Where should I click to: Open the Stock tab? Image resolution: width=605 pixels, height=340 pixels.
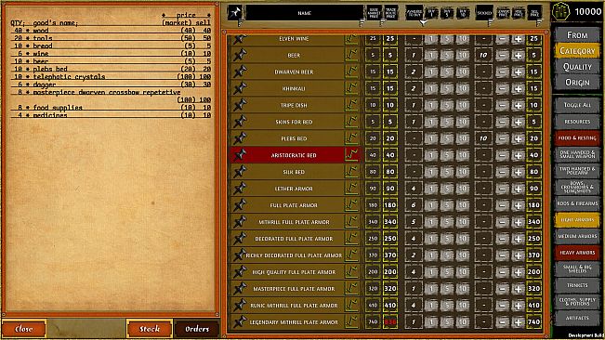pos(150,329)
